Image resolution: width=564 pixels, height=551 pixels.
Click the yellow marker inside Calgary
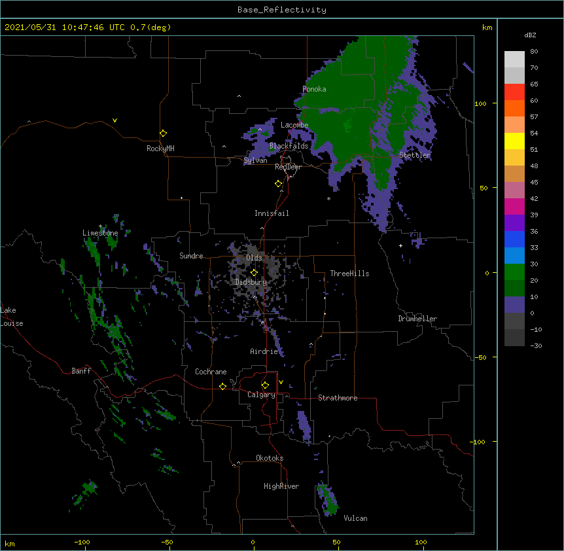265,385
